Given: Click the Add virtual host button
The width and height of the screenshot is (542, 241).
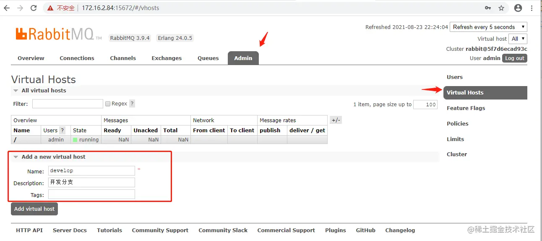Looking at the screenshot, I should [x=34, y=209].
